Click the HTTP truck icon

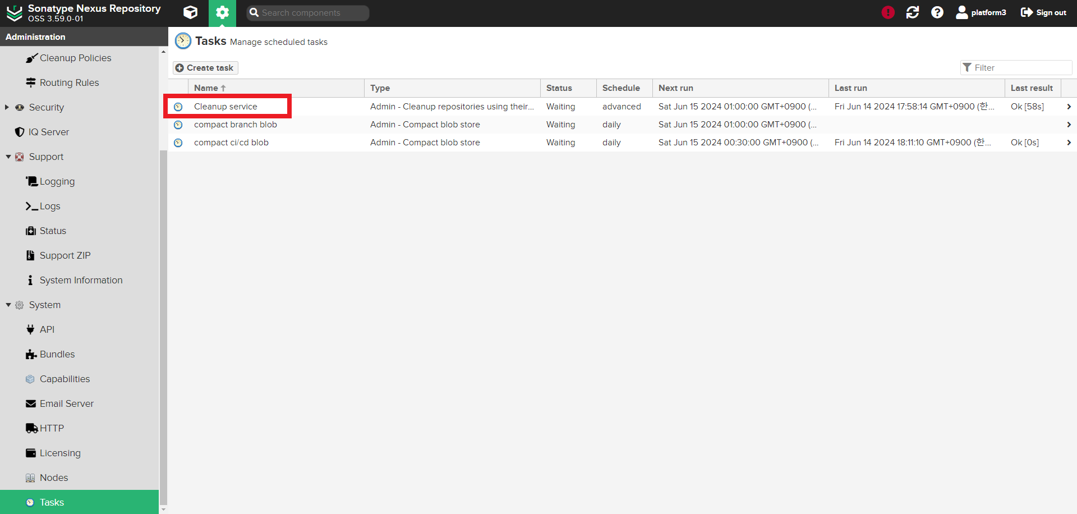32,428
